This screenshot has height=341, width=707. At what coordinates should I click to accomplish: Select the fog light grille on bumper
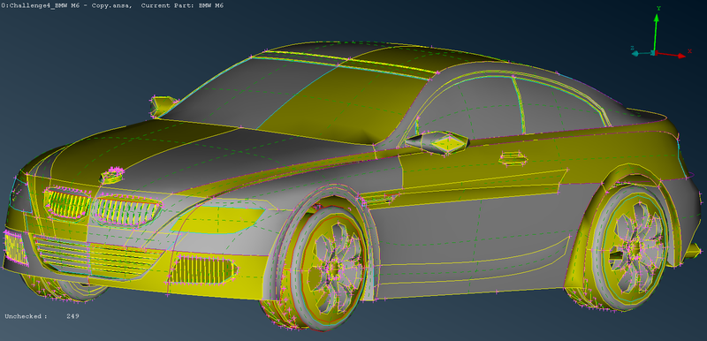(204, 269)
